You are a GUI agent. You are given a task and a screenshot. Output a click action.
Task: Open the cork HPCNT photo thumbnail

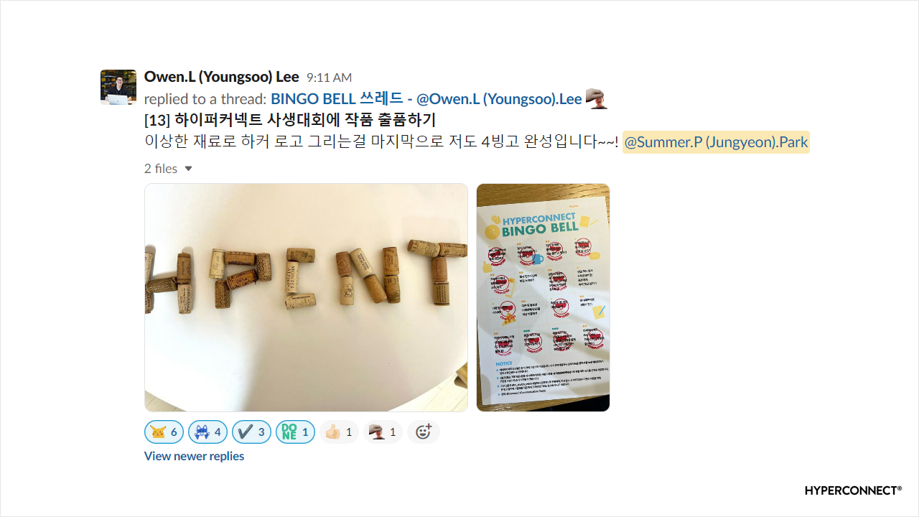(x=306, y=297)
